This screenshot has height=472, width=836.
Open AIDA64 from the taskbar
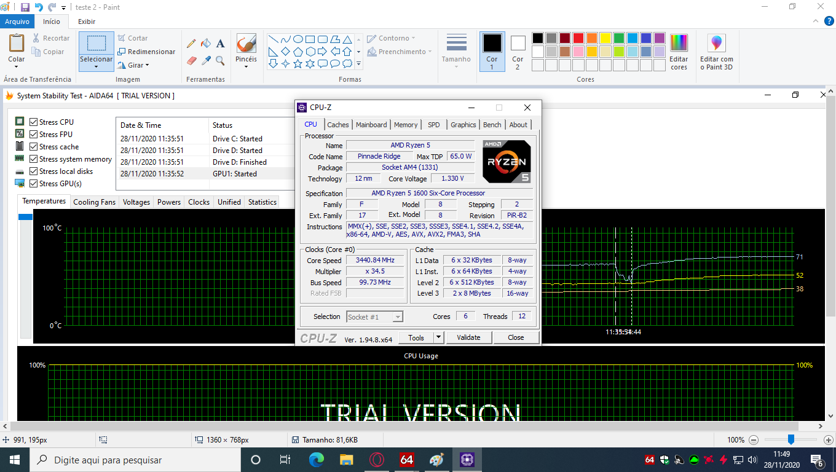(406, 460)
